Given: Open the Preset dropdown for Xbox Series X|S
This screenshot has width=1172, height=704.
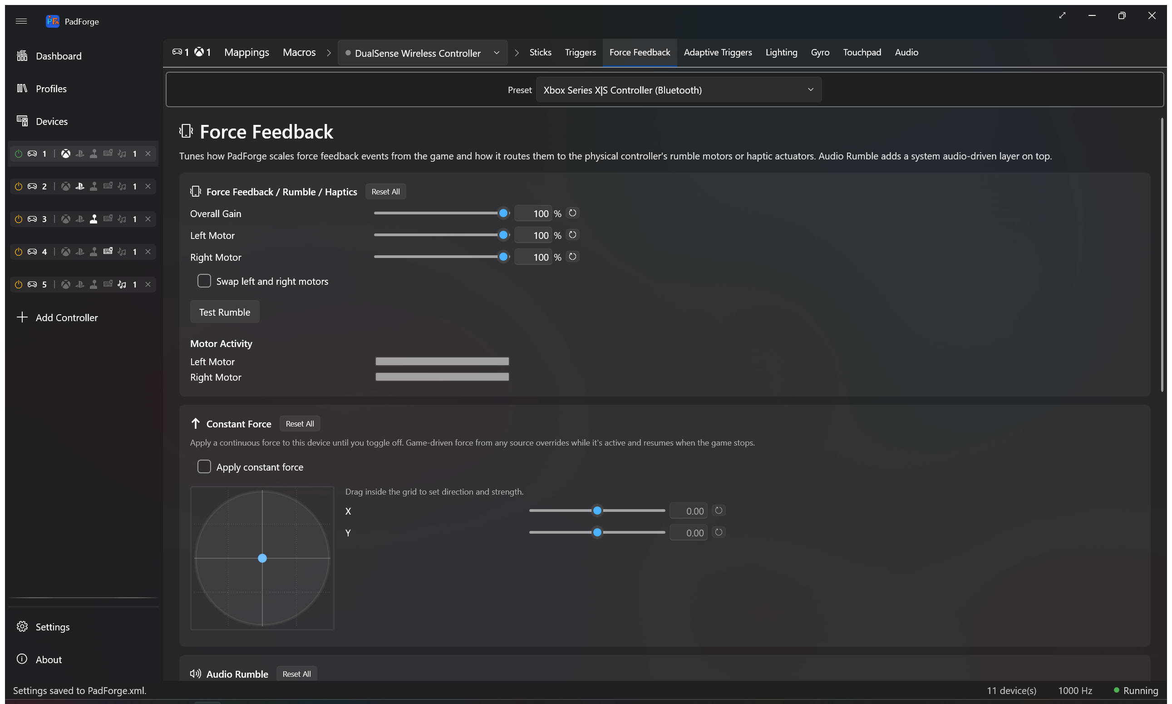Looking at the screenshot, I should click(679, 89).
